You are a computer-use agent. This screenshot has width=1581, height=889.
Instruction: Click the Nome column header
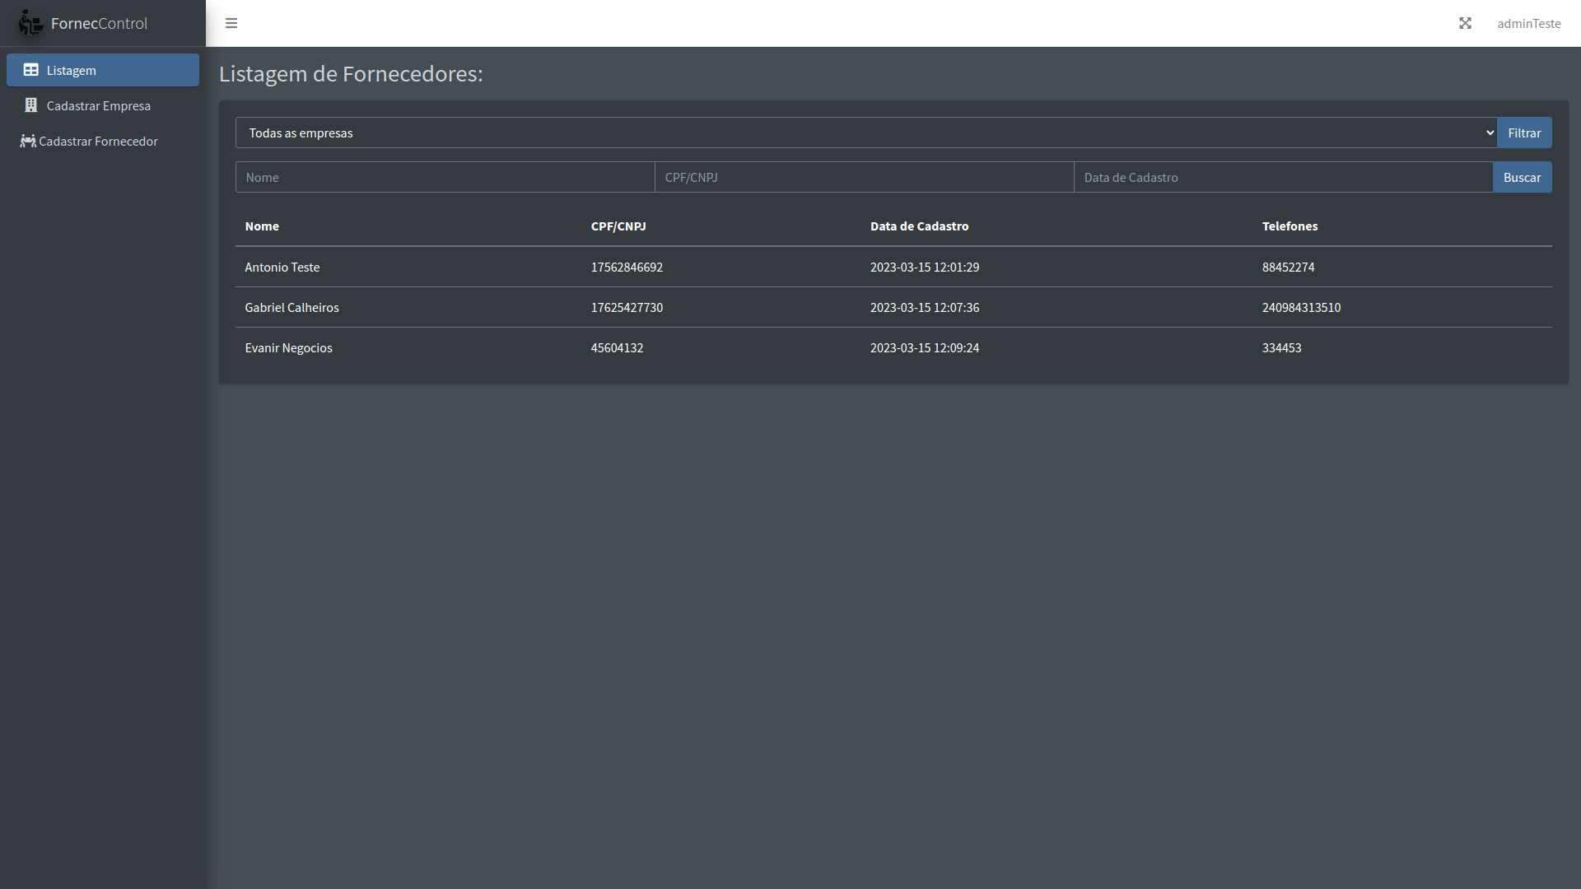tap(262, 226)
